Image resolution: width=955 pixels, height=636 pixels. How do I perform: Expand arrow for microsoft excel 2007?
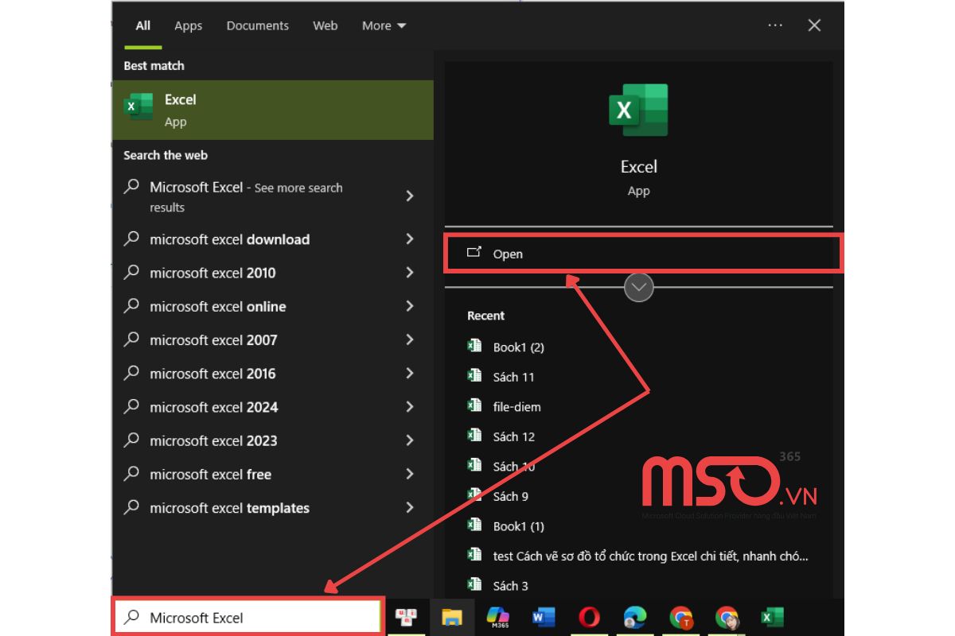[x=410, y=339]
